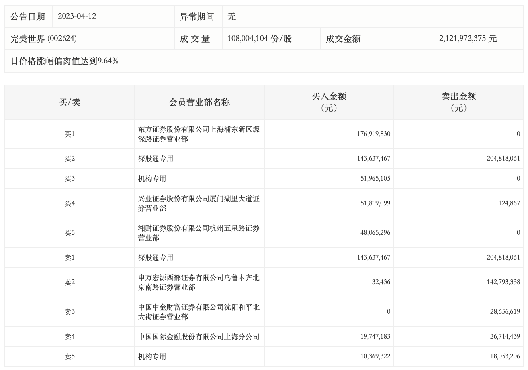Click the announcement date 2023-04-12
The width and height of the screenshot is (528, 370).
point(77,16)
